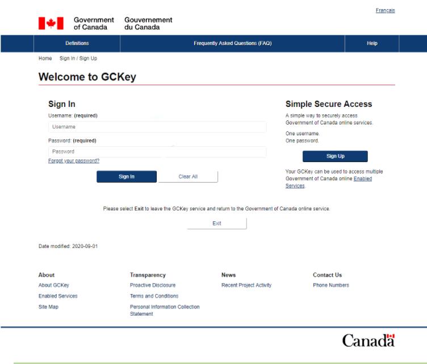Click 'One password.' text
The height and width of the screenshot is (364, 427).
coord(302,141)
